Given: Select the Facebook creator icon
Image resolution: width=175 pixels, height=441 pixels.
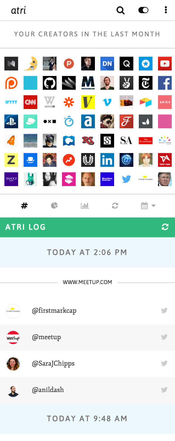Looking at the screenshot, I should pos(165,83).
